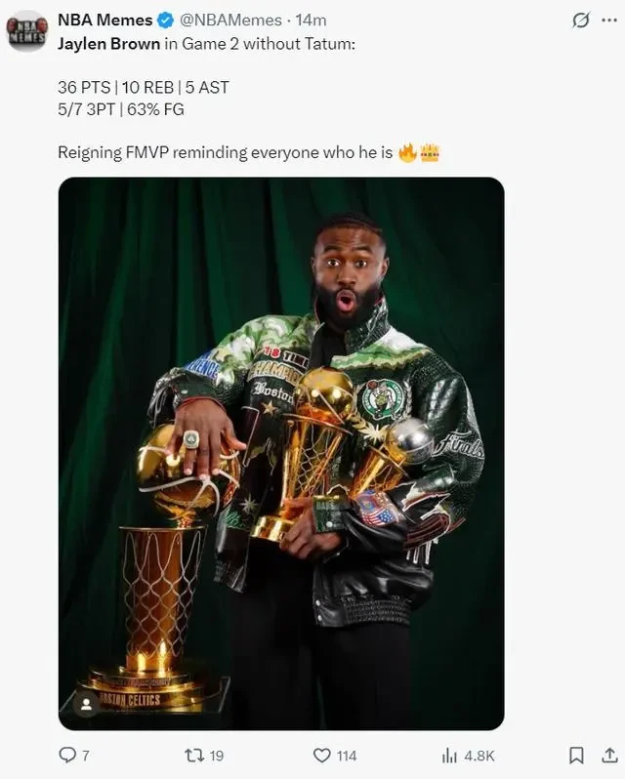This screenshot has height=779, width=625.
Task: Click the bold Jaylen Brown text
Action: point(108,44)
